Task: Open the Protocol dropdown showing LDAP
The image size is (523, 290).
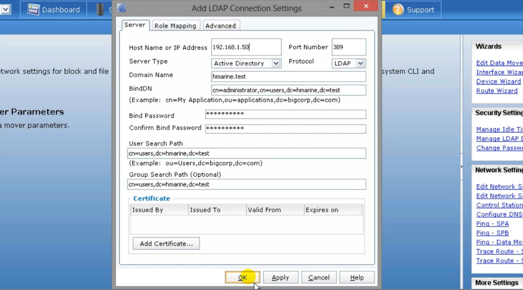Action: click(360, 63)
